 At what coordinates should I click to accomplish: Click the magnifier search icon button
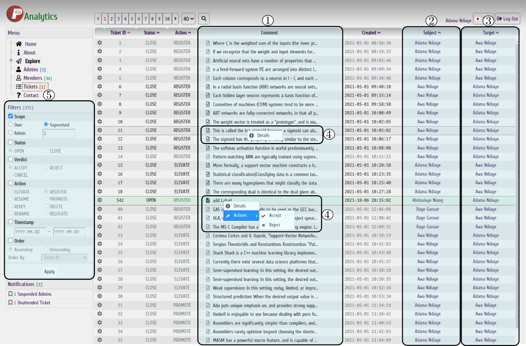(x=204, y=18)
